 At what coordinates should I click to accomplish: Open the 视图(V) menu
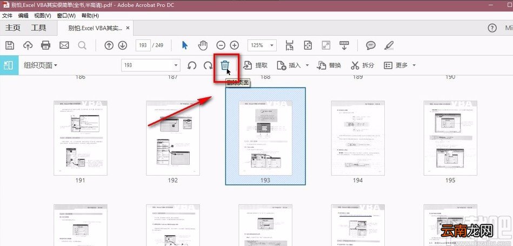pos(43,15)
